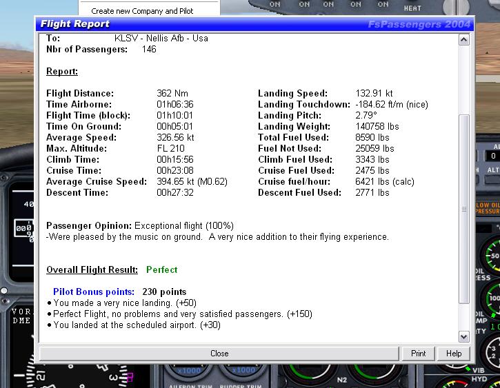Click the magenta square on the panel

130,377
